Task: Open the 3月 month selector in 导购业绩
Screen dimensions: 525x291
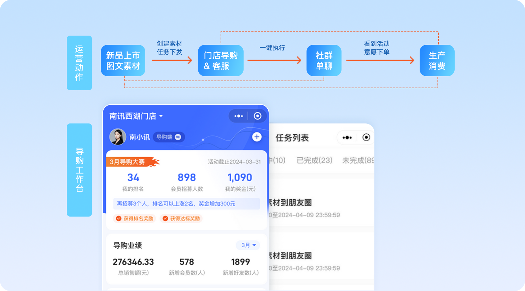Action: click(248, 245)
